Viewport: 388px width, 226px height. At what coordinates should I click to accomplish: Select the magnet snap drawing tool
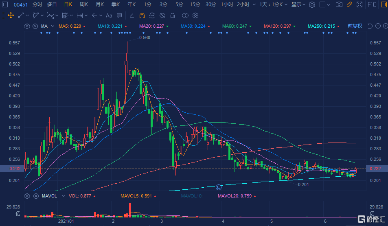[142, 15]
